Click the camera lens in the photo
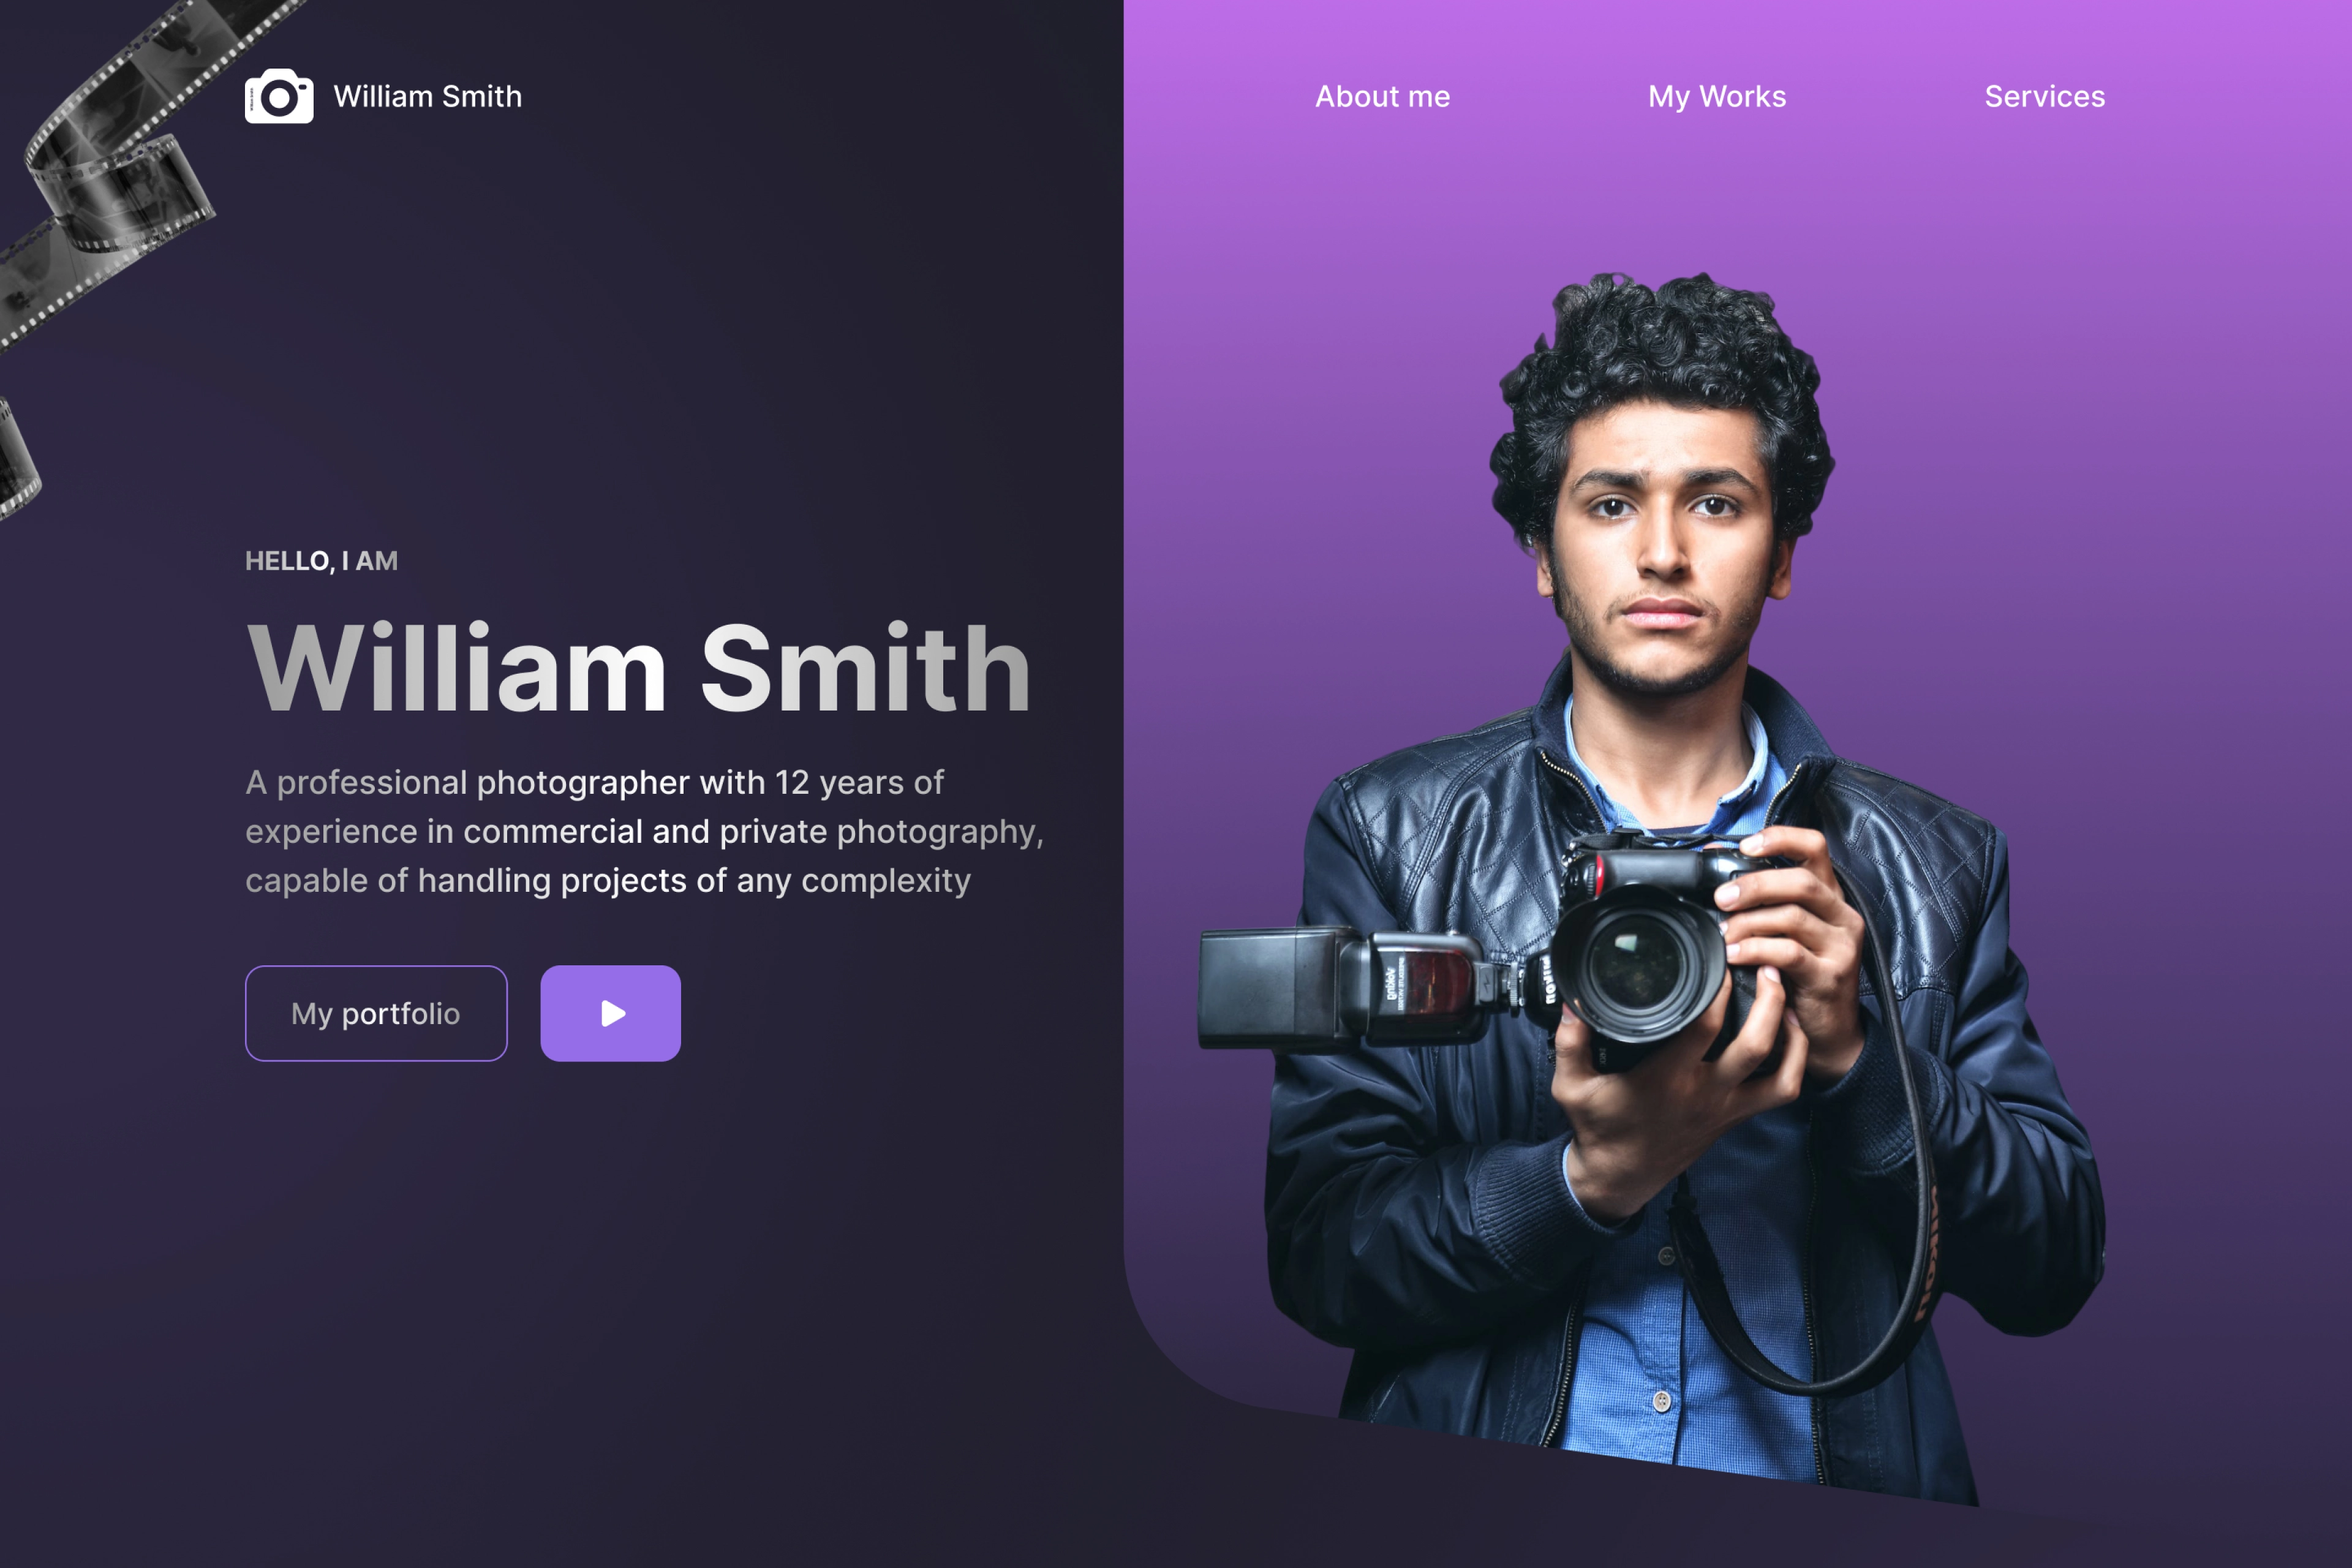The width and height of the screenshot is (2352, 1568). [x=1638, y=965]
